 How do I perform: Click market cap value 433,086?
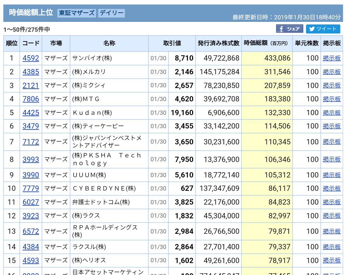pyautogui.click(x=277, y=58)
